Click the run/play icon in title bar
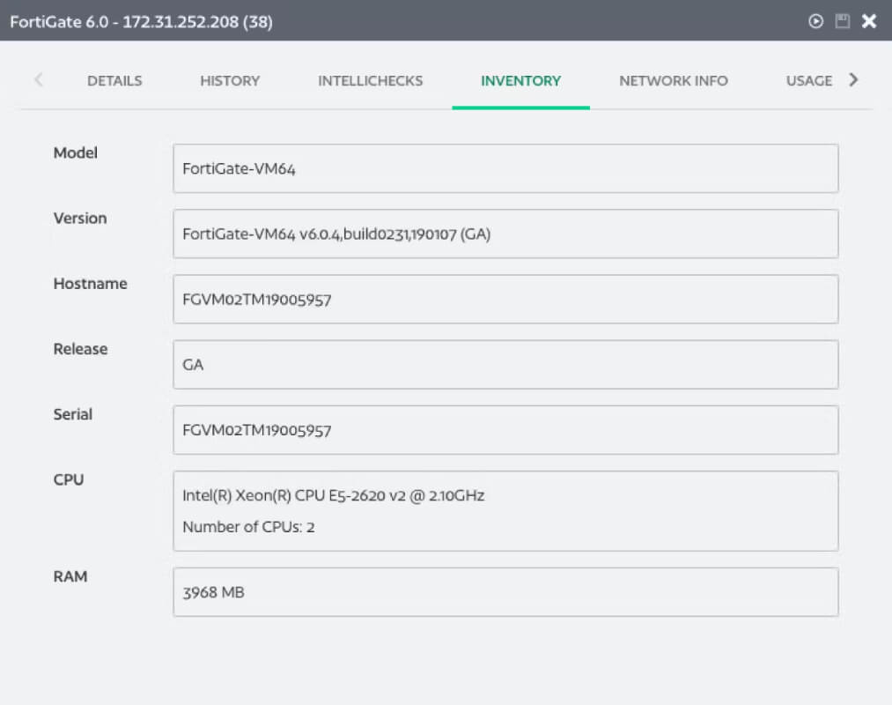This screenshot has height=705, width=892. (815, 22)
